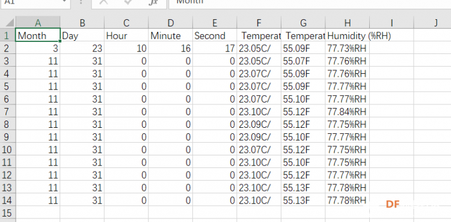Select column H header
Viewport: 451px width, 222px height.
click(348, 23)
